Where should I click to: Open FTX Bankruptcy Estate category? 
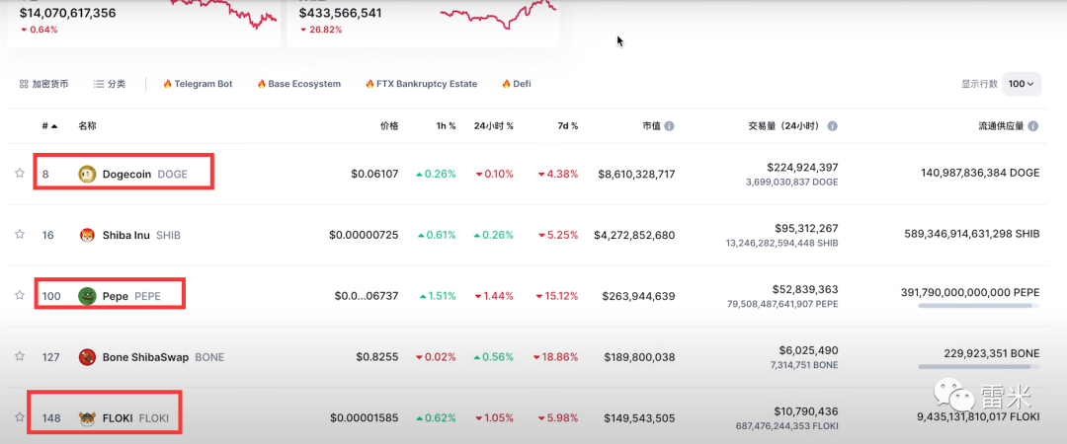pos(421,84)
